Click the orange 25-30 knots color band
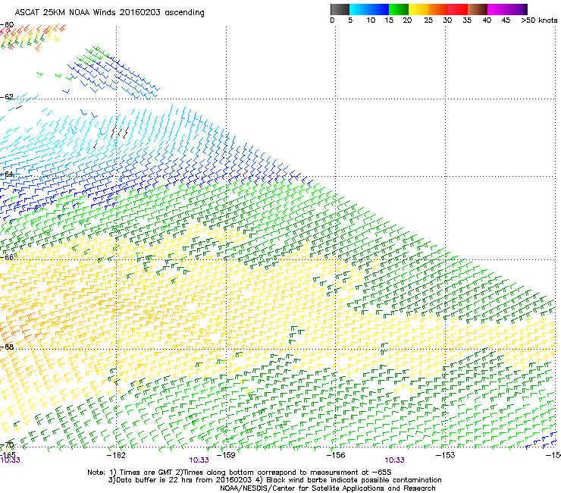The width and height of the screenshot is (561, 493). click(438, 9)
